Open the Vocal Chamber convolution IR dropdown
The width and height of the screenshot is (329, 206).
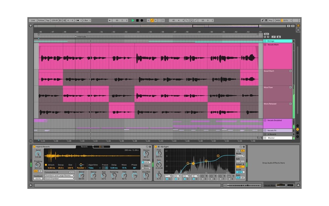click(x=60, y=179)
